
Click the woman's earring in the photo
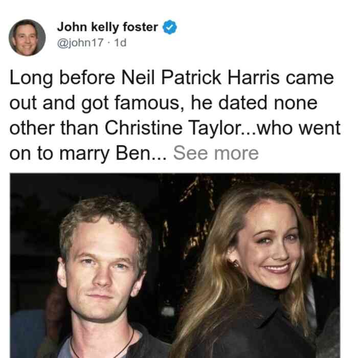tap(235, 264)
